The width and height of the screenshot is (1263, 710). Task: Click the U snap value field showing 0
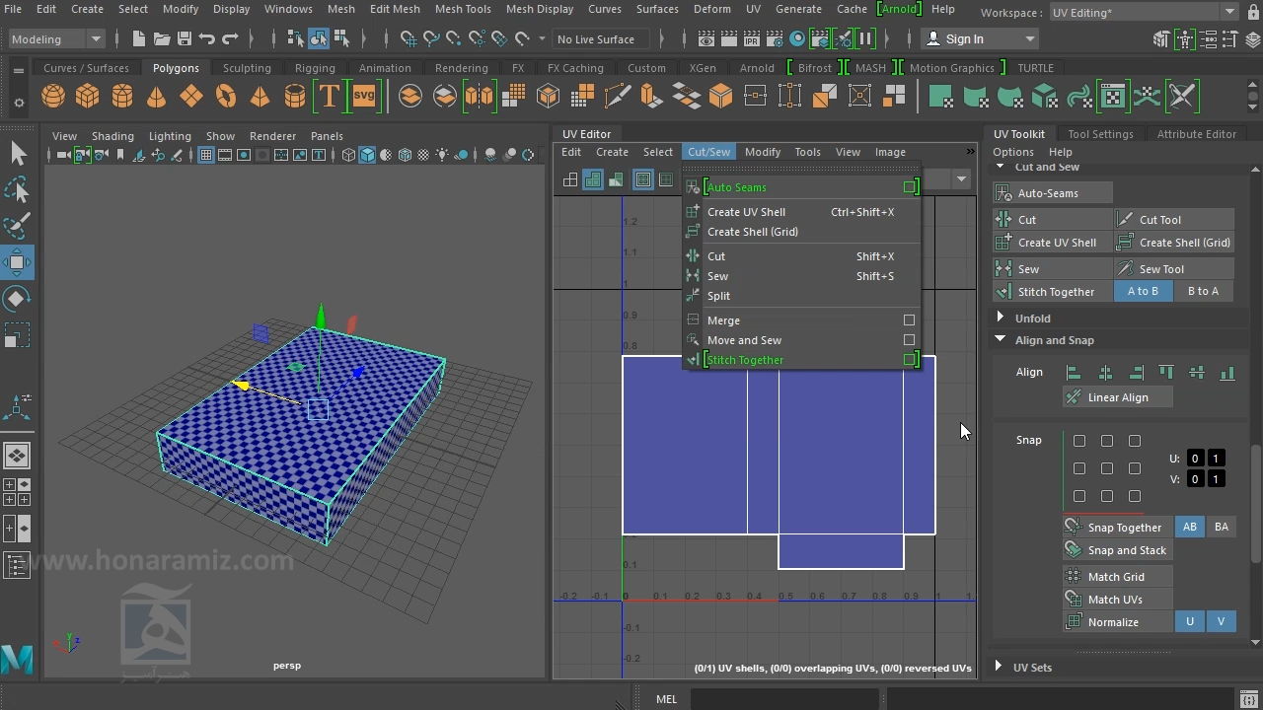pyautogui.click(x=1195, y=459)
